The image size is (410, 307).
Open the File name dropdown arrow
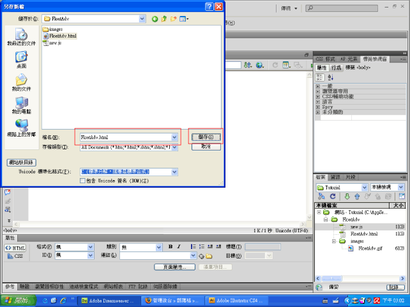pos(174,137)
